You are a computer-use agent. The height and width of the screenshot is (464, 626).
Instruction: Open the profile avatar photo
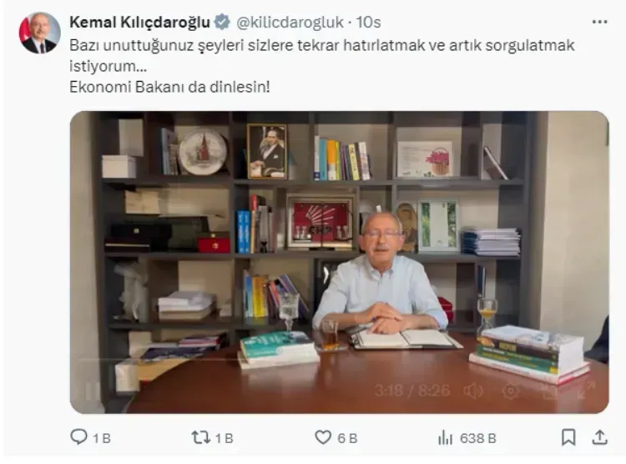click(39, 33)
